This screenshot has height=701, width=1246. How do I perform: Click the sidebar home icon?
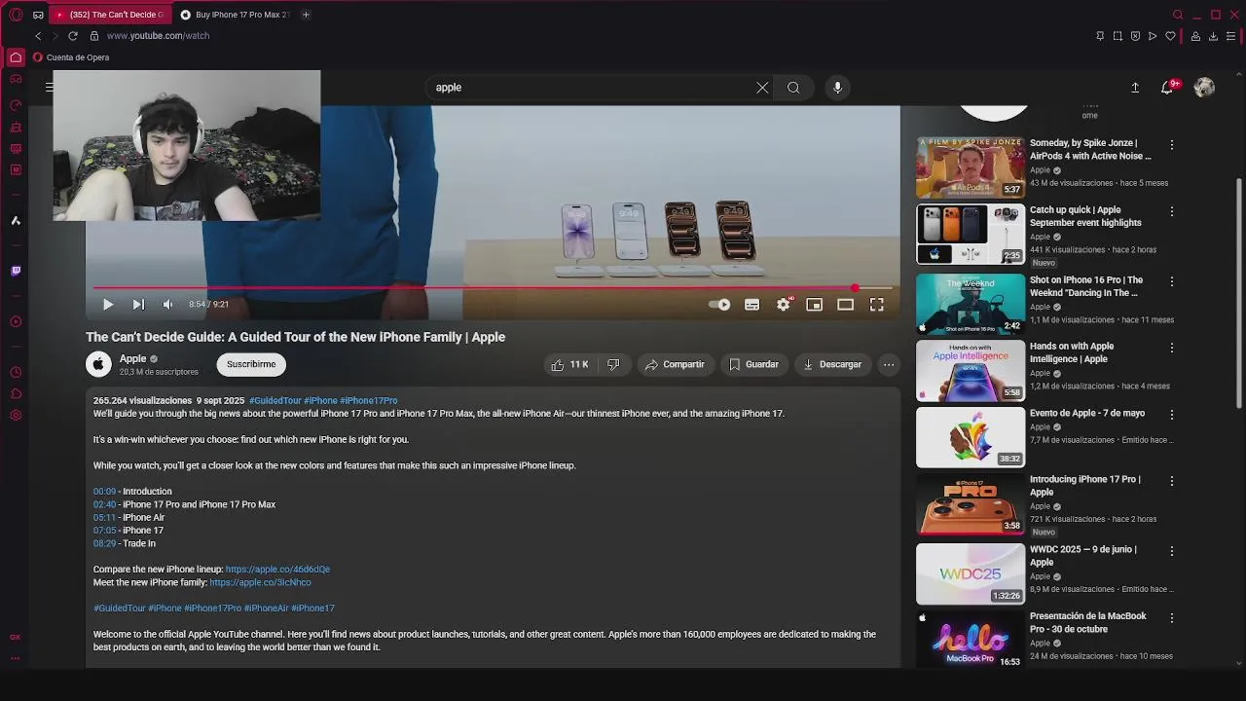(16, 57)
